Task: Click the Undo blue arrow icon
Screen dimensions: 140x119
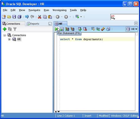Action: 27,17
